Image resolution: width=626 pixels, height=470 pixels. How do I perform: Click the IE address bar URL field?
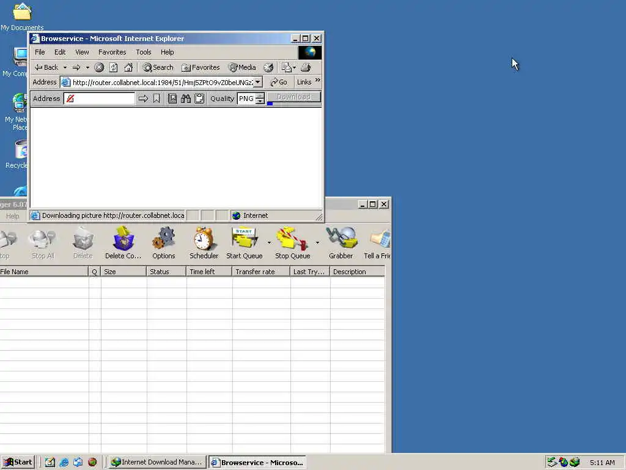162,83
